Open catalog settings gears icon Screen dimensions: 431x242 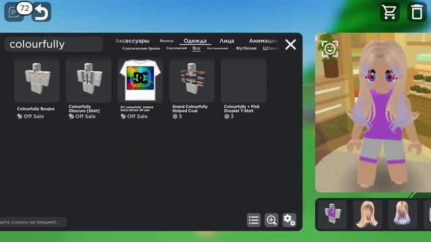point(289,220)
